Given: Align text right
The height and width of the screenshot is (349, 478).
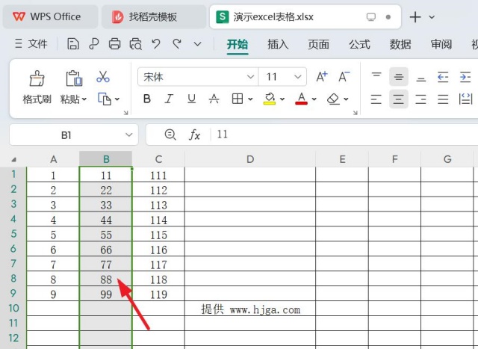Looking at the screenshot, I should click(420, 99).
